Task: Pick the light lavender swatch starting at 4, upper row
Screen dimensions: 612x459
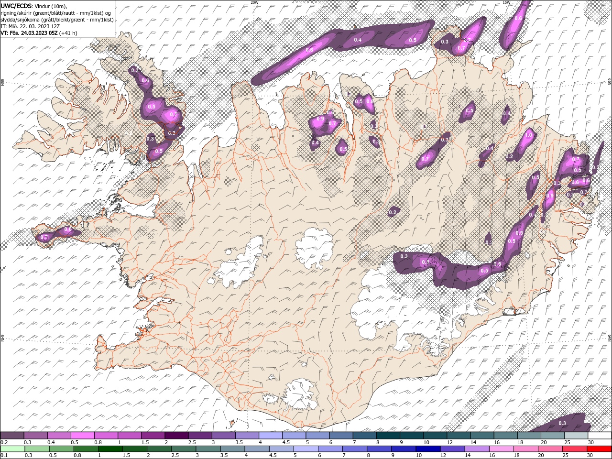Action: (x=271, y=436)
